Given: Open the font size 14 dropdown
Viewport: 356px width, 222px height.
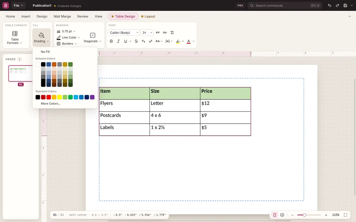Looking at the screenshot, I should [147, 33].
